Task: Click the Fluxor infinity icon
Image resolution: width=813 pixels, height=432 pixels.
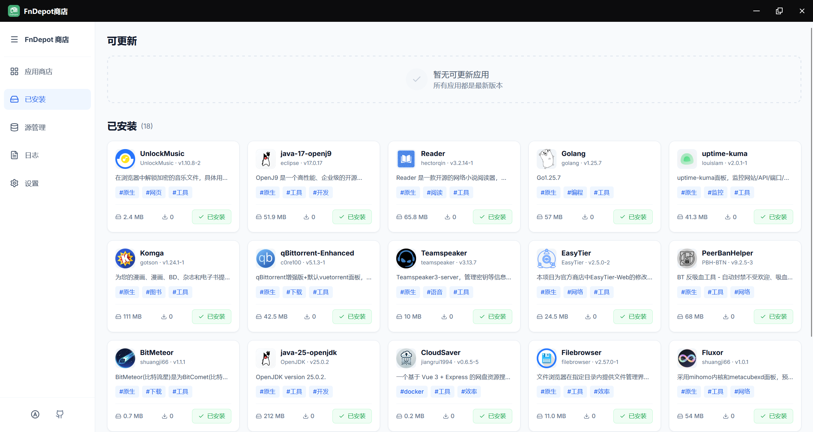Action: [x=687, y=358]
